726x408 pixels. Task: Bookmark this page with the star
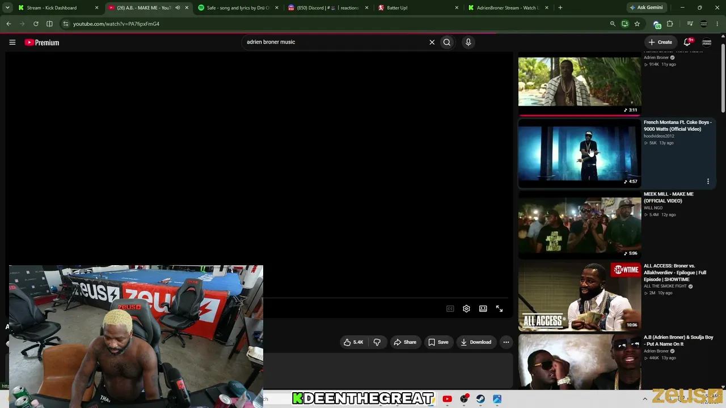pyautogui.click(x=637, y=24)
